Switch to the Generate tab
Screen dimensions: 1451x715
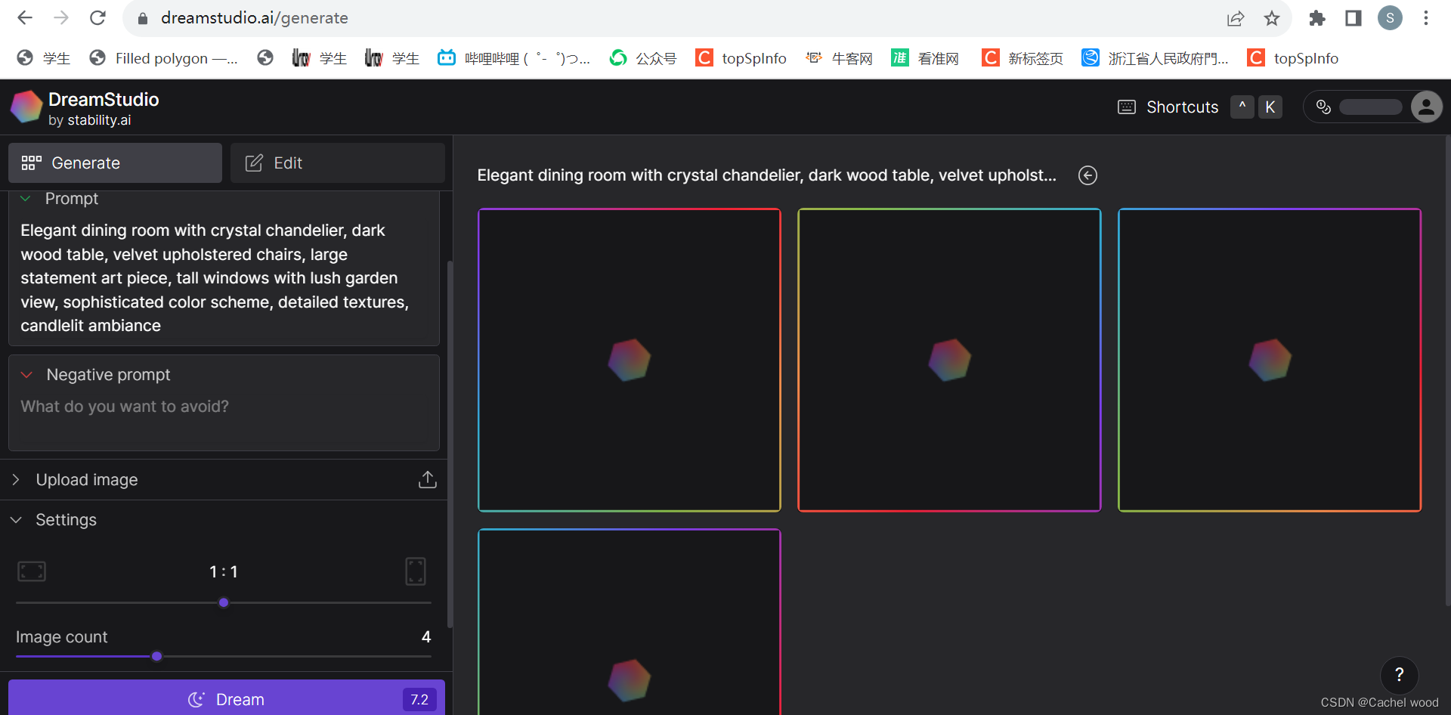tap(115, 163)
